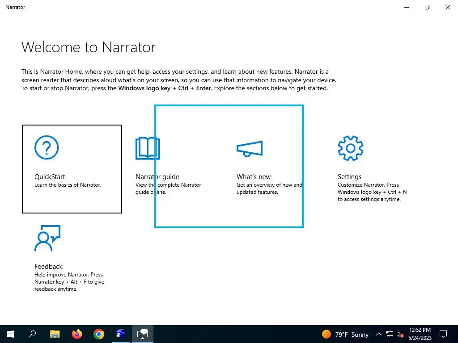Click the 'Welcome to Narrator' heading

coord(89,47)
